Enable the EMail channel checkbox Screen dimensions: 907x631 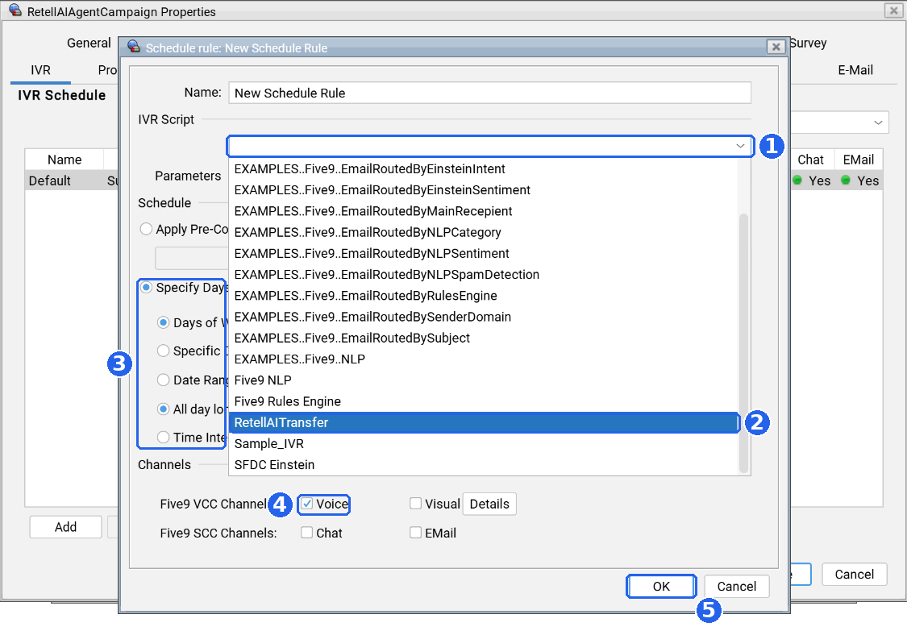pos(415,533)
